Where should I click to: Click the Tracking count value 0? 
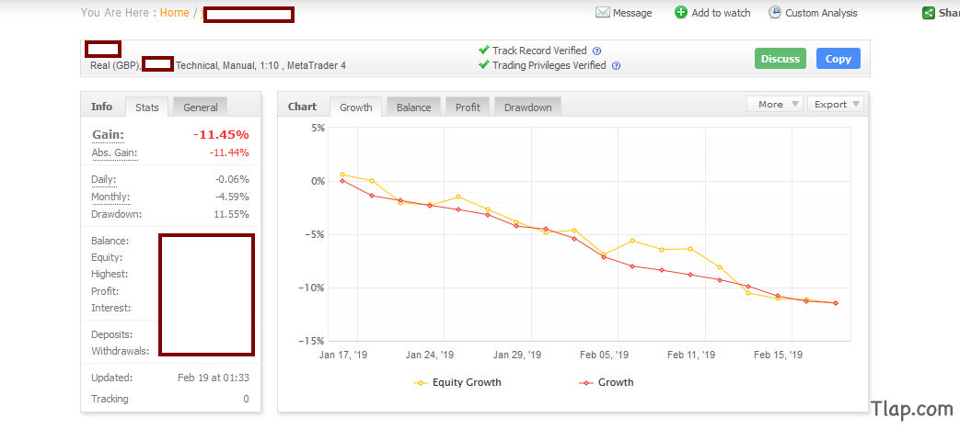246,399
